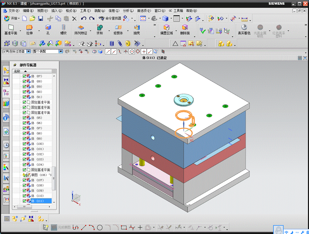Uncheck the 体 (111) item checkbox
The image size is (309, 234).
(x=24, y=201)
